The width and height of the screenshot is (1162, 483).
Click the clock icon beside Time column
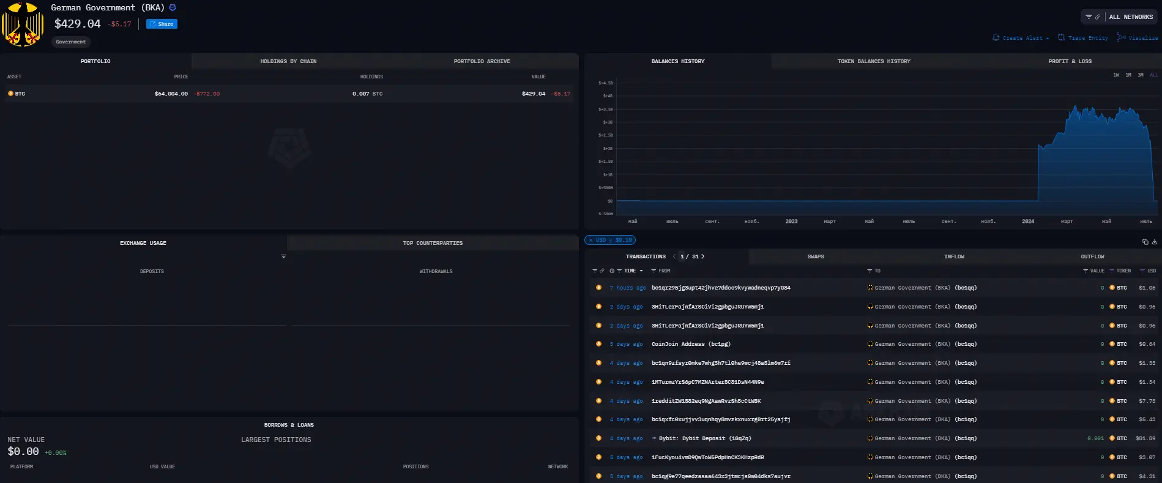[612, 271]
